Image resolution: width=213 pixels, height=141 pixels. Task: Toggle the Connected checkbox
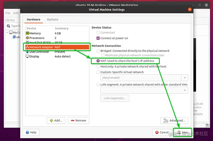point(98,33)
